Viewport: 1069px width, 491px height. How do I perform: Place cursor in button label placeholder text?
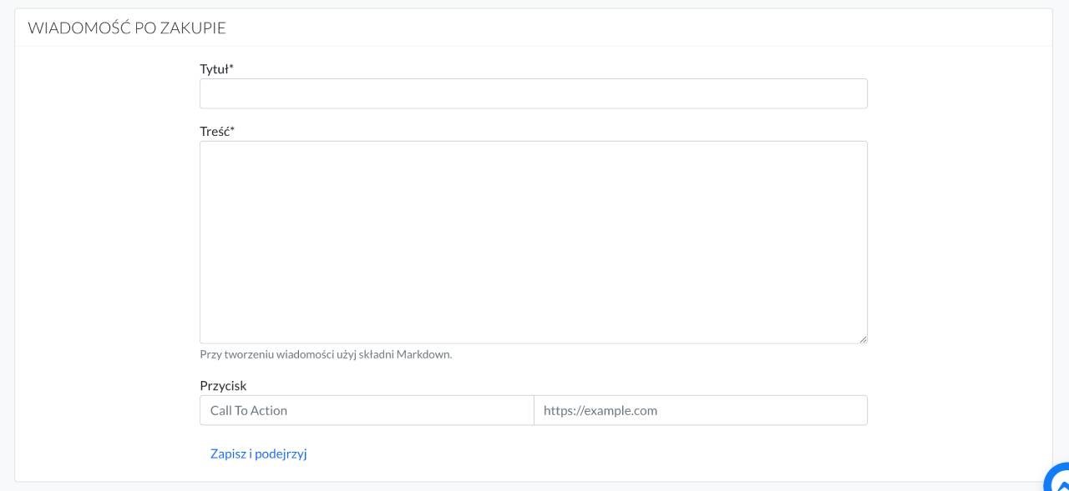point(249,410)
